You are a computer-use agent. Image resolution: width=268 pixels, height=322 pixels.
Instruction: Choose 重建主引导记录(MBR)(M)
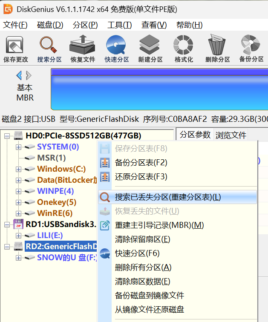click(177, 225)
